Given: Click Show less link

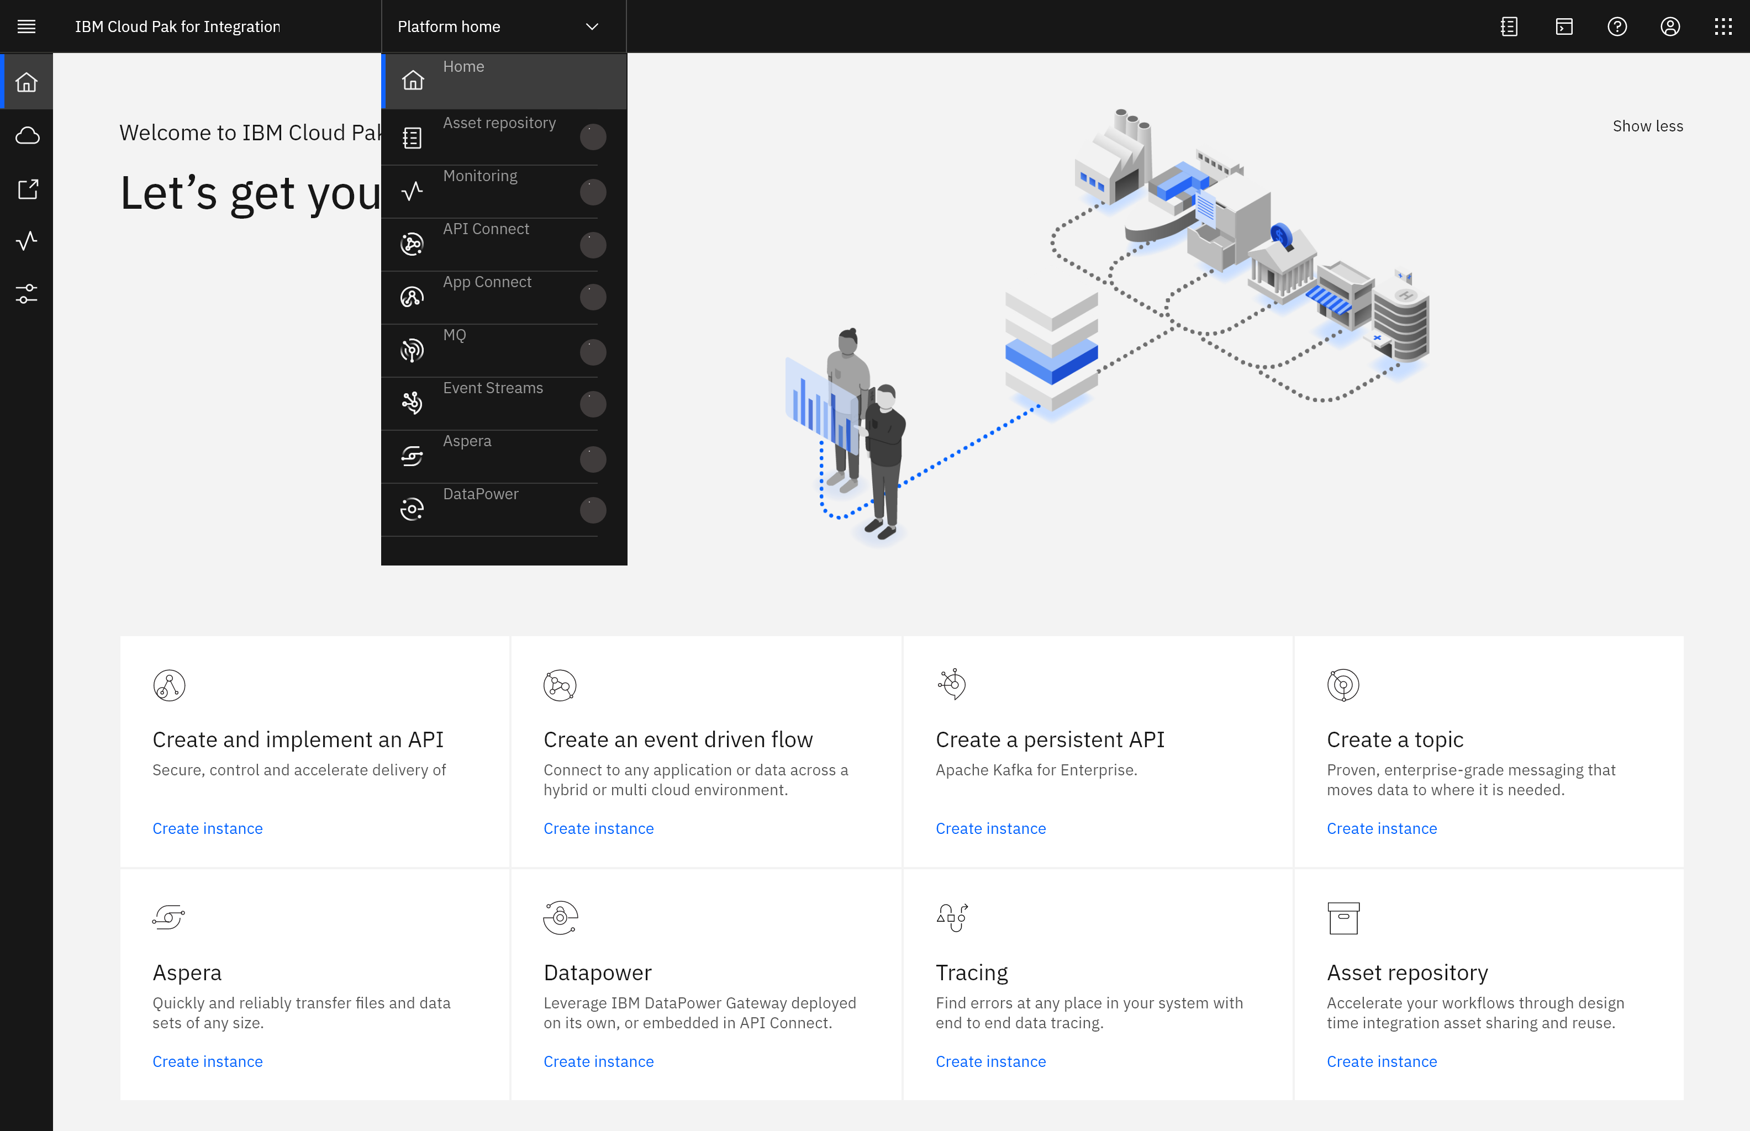Looking at the screenshot, I should [x=1647, y=125].
